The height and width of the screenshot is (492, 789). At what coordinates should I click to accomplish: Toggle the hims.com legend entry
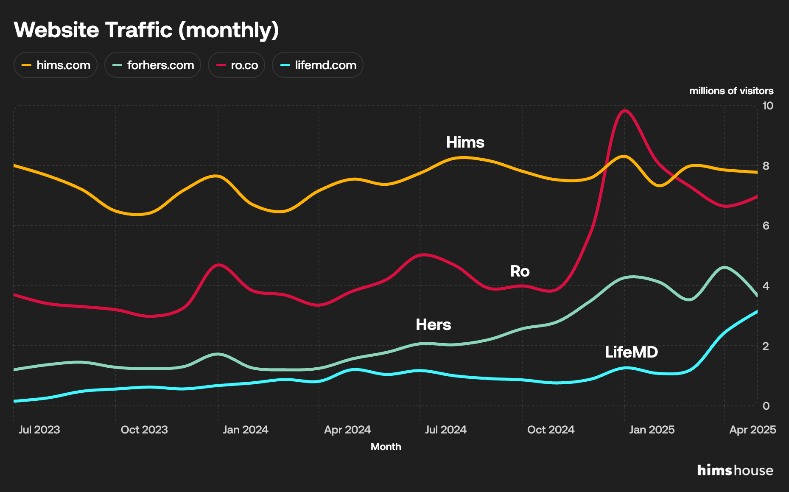(55, 65)
